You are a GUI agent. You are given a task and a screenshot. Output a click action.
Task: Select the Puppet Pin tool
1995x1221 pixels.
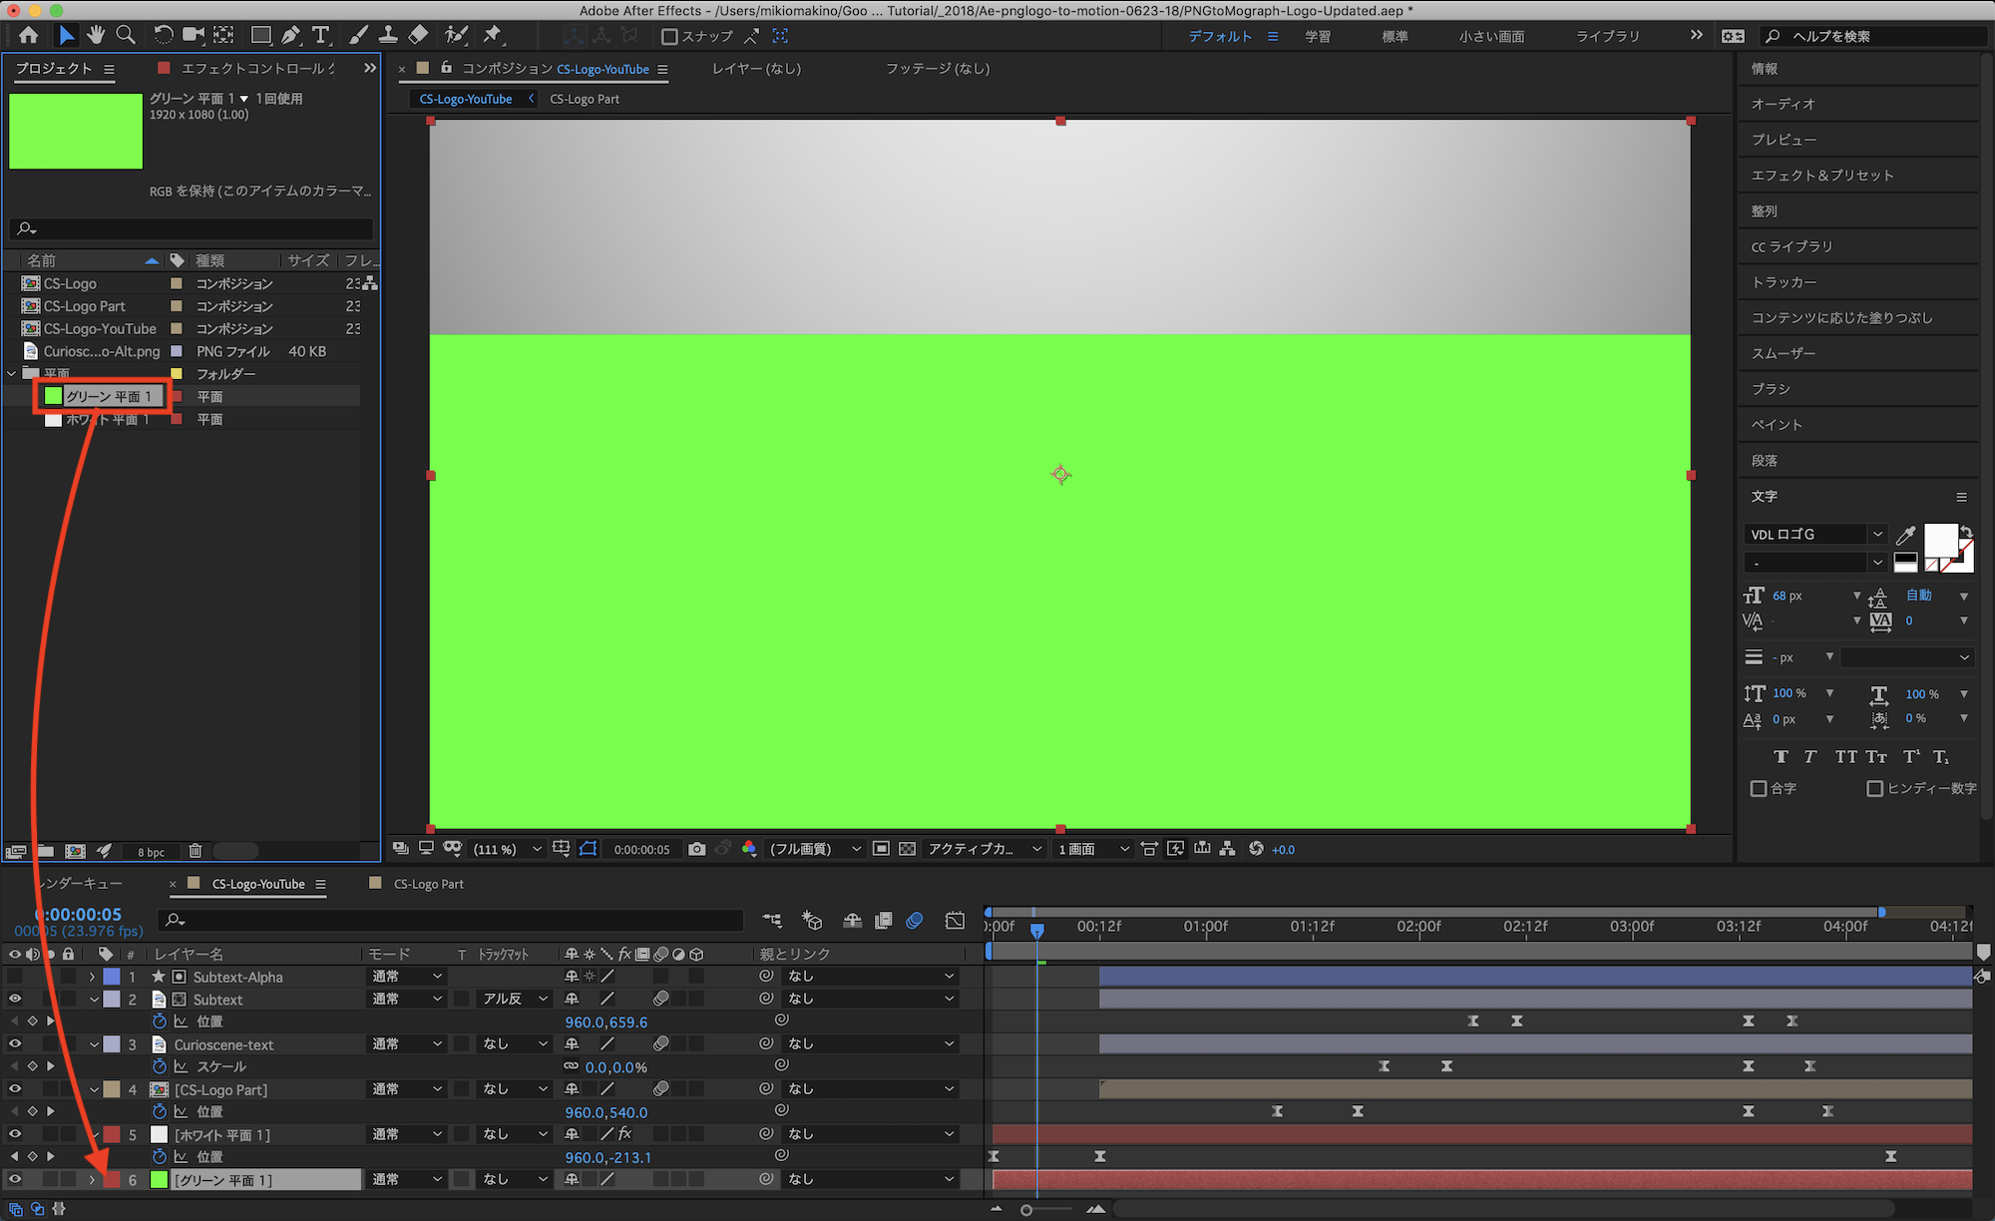pos(492,36)
